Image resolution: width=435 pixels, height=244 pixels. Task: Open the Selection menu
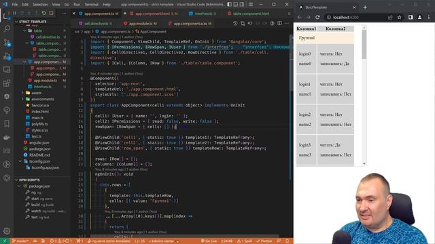click(40, 5)
